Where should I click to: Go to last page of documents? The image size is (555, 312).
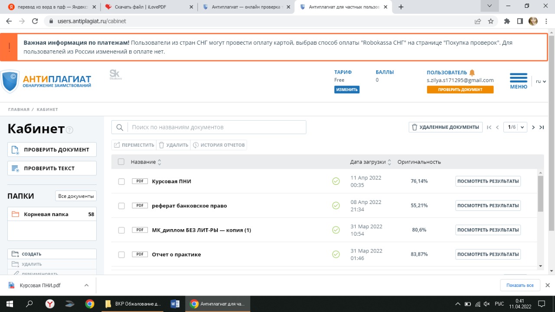click(542, 127)
